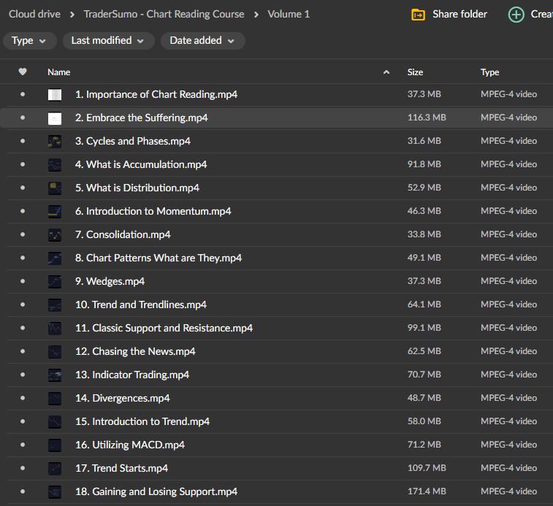Click thumbnail of 16. Utilizing MACD.mp4
This screenshot has height=506, width=553.
[x=55, y=445]
